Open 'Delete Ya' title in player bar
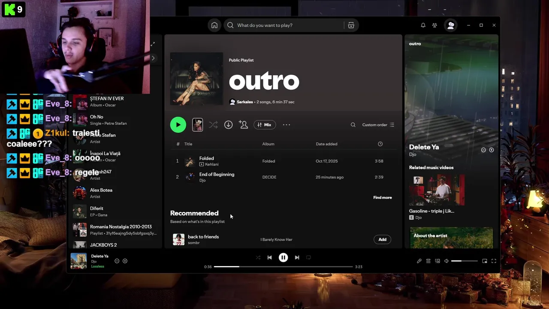This screenshot has height=309, width=549. pyautogui.click(x=100, y=256)
